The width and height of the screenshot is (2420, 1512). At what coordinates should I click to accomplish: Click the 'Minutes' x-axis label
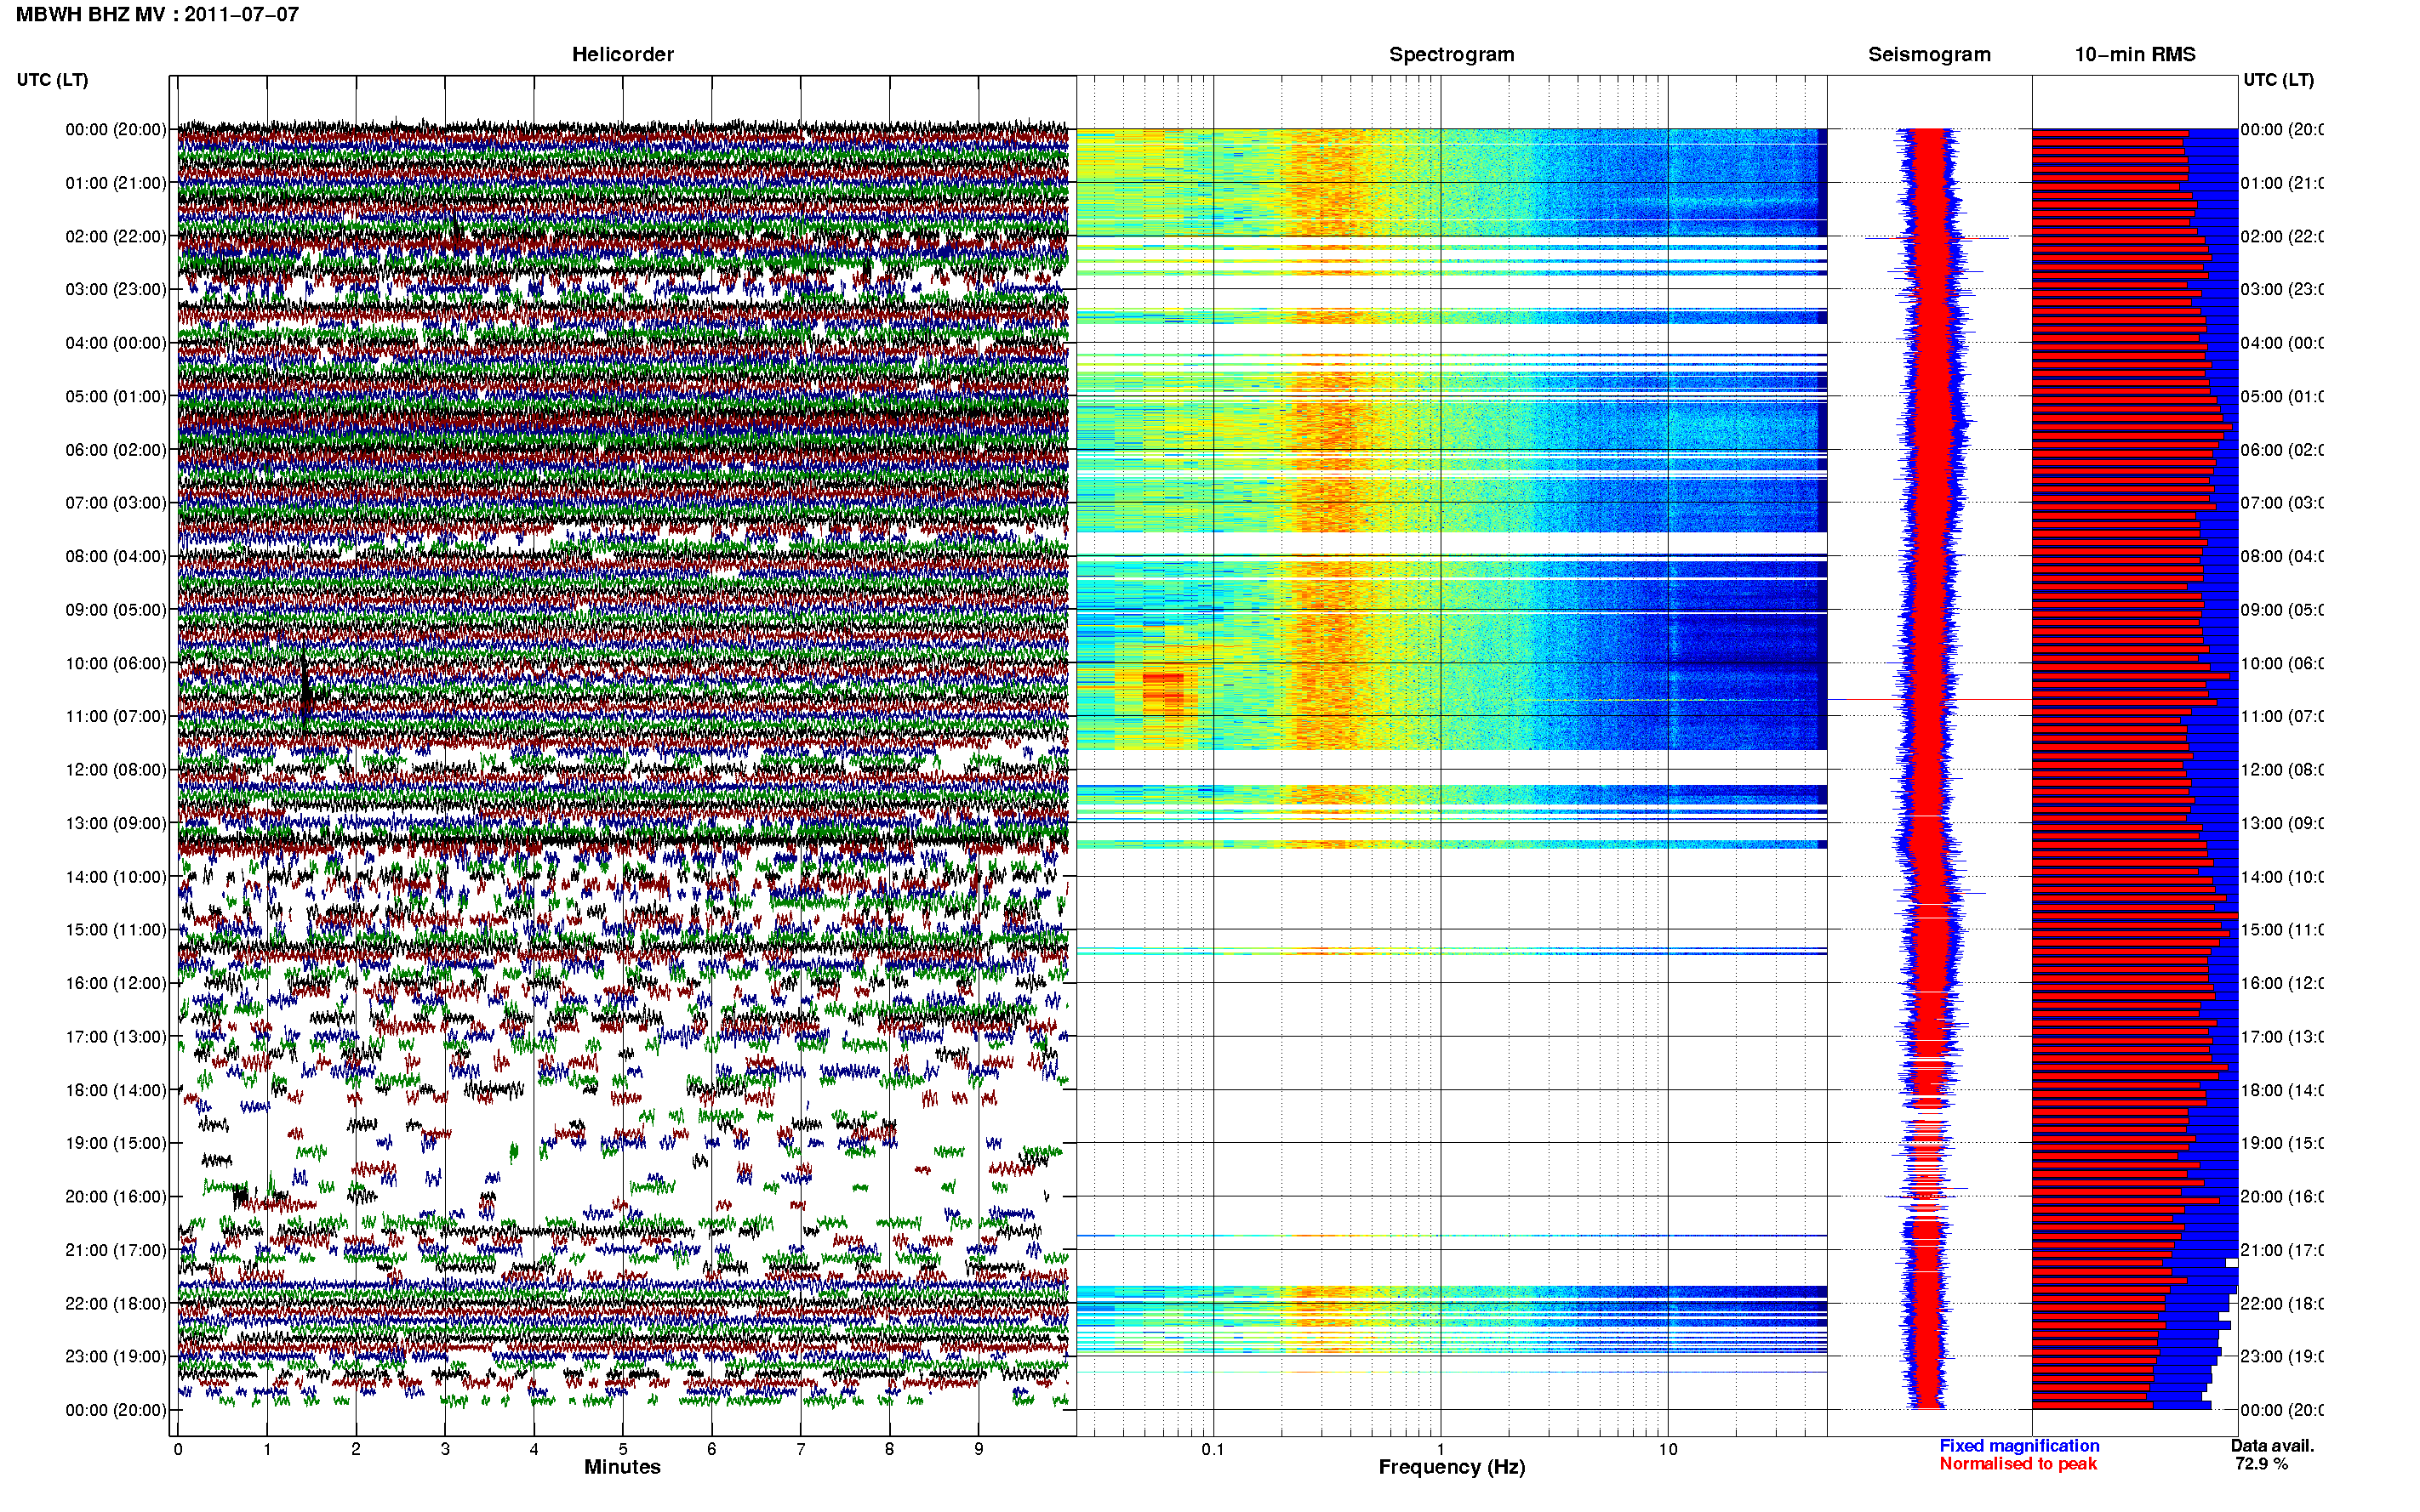(622, 1467)
